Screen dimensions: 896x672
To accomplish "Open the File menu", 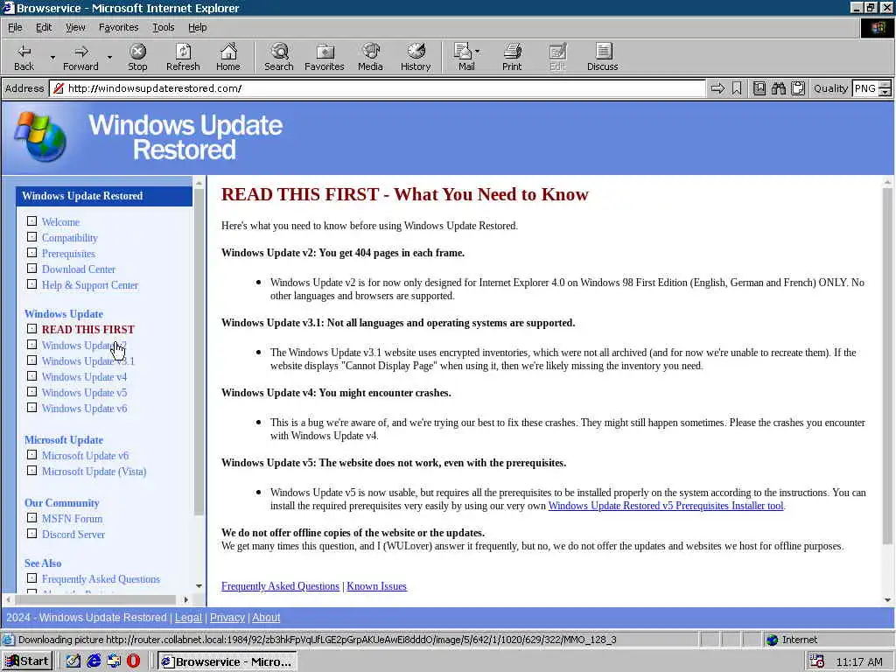I will pyautogui.click(x=15, y=27).
